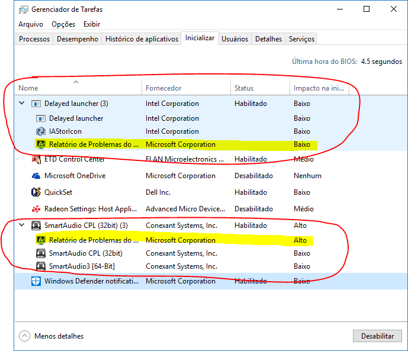
Task: Select SmartAudio3 [64-Bit] row name
Action: (x=82, y=266)
